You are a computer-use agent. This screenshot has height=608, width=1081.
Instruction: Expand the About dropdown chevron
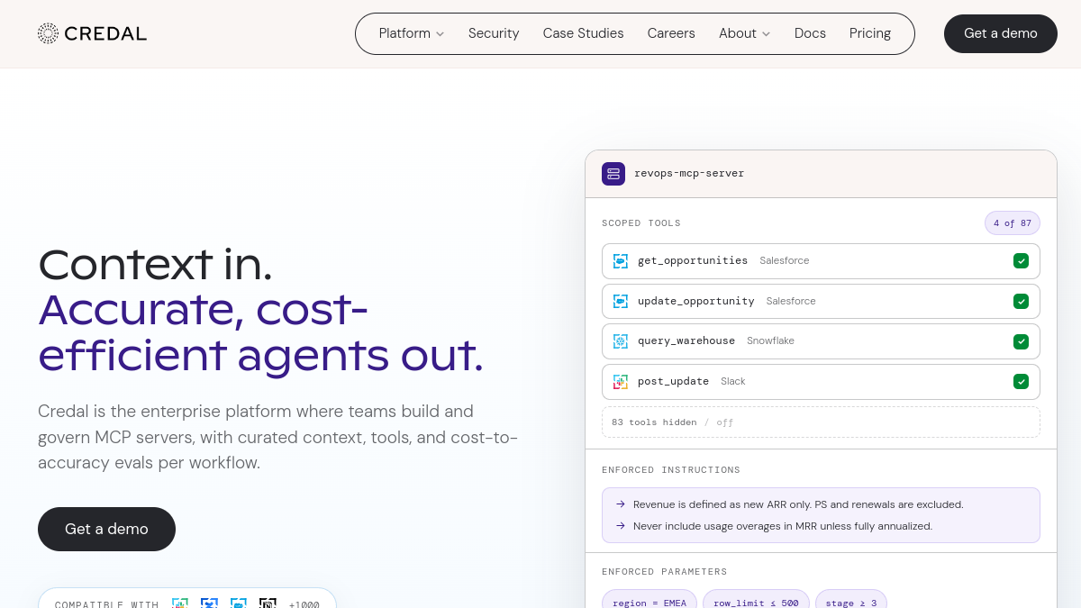tap(767, 34)
